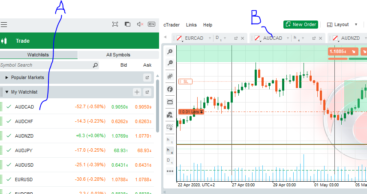Screen dimensions: 367x194
Task: Select the h1 timeframe button
Action: [170, 140]
